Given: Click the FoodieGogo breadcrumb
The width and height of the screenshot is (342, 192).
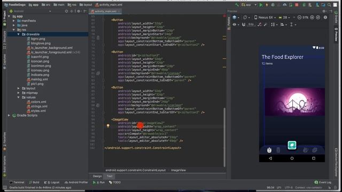Looking at the screenshot, I should click(15, 5).
